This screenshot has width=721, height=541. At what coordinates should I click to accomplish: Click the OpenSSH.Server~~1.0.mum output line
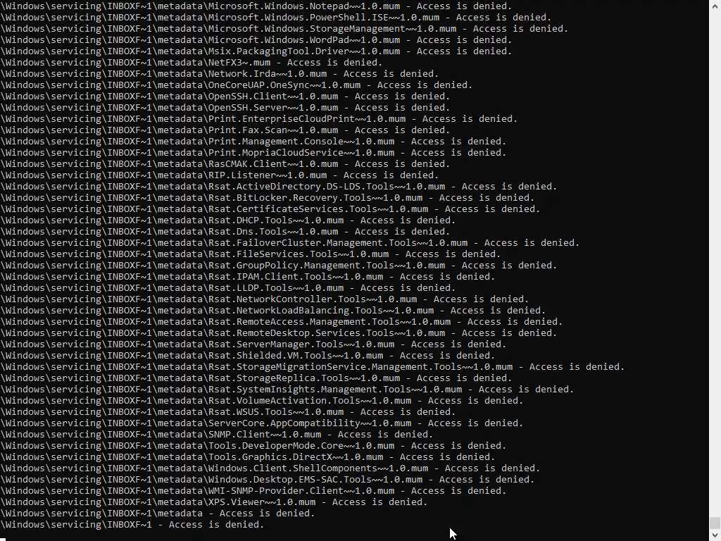225,107
